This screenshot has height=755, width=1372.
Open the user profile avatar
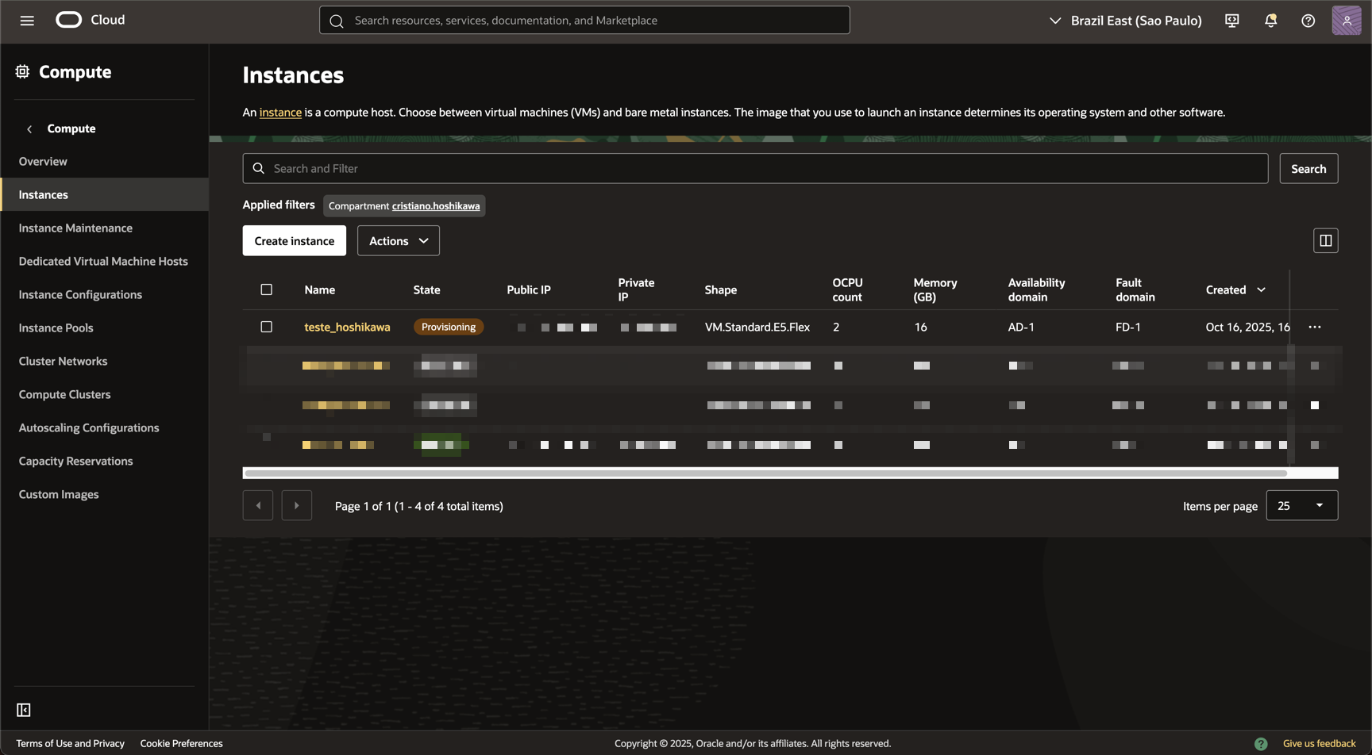(1346, 21)
